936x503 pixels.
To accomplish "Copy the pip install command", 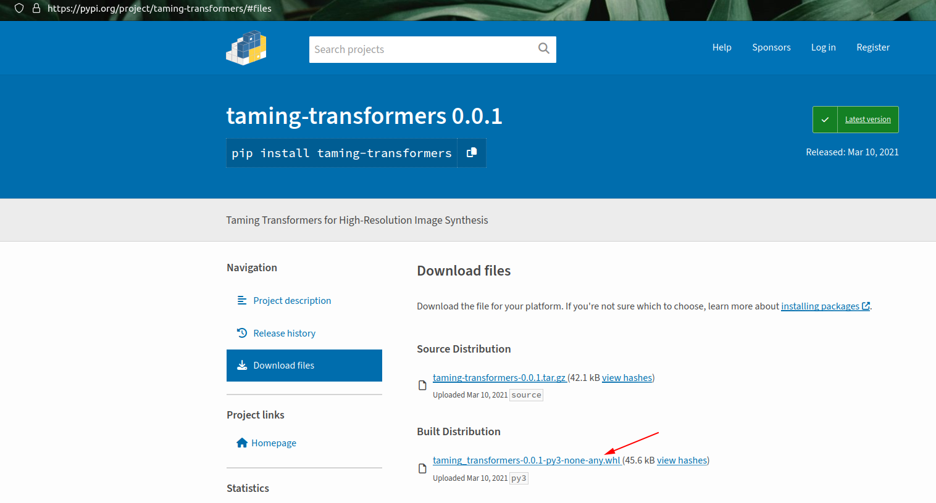I will click(471, 152).
